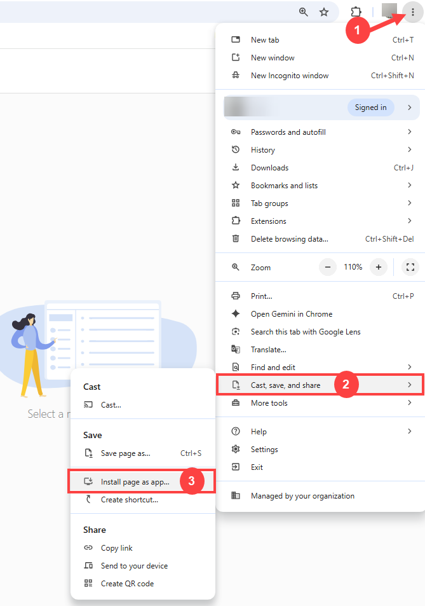Click the grid icon beside Tab groups
The height and width of the screenshot is (606, 425).
[236, 203]
